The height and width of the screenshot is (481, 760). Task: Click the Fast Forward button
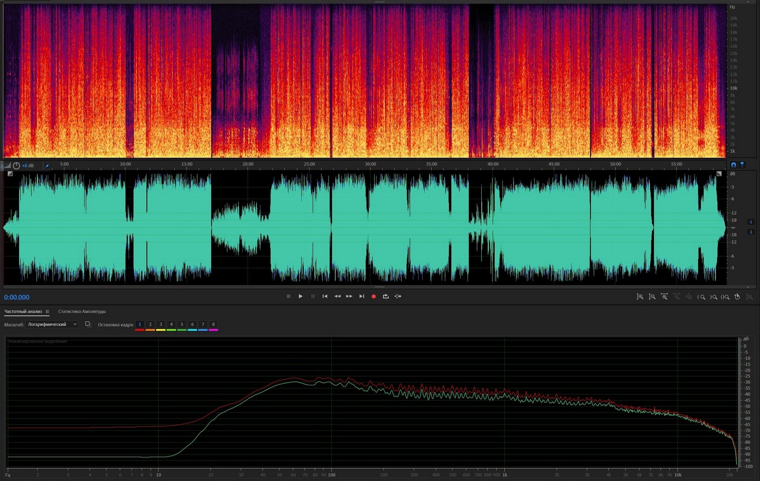point(349,296)
